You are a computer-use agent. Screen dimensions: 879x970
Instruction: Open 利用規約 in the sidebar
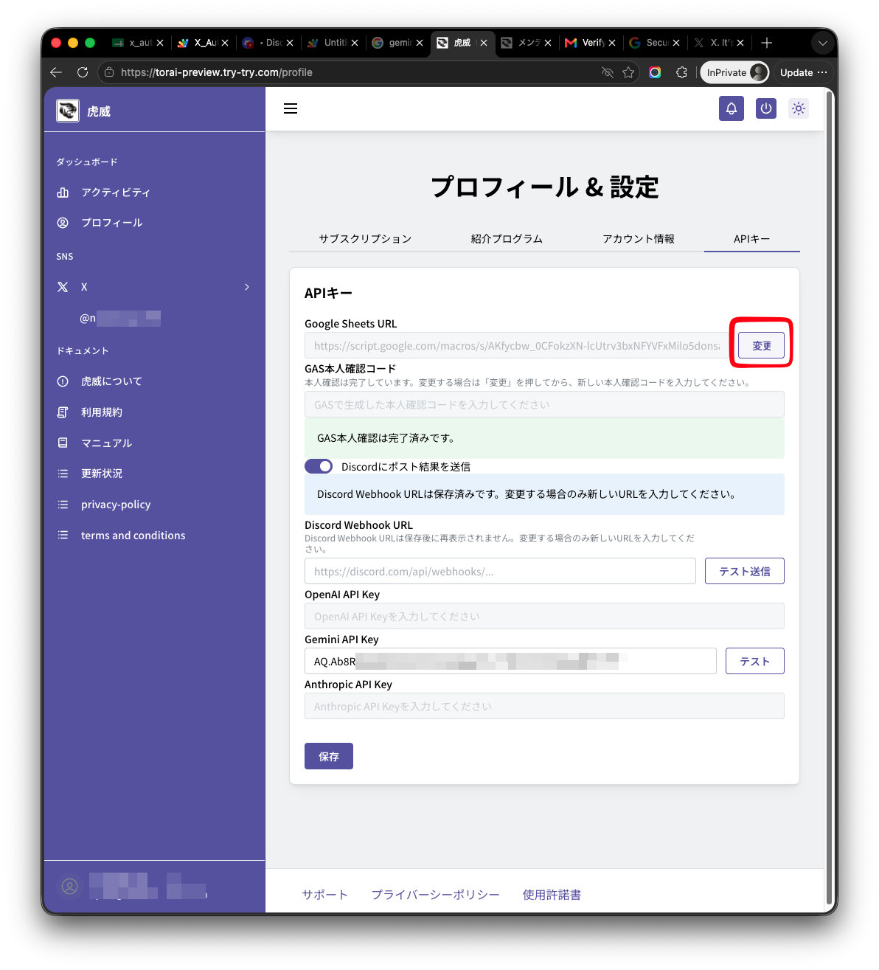102,412
